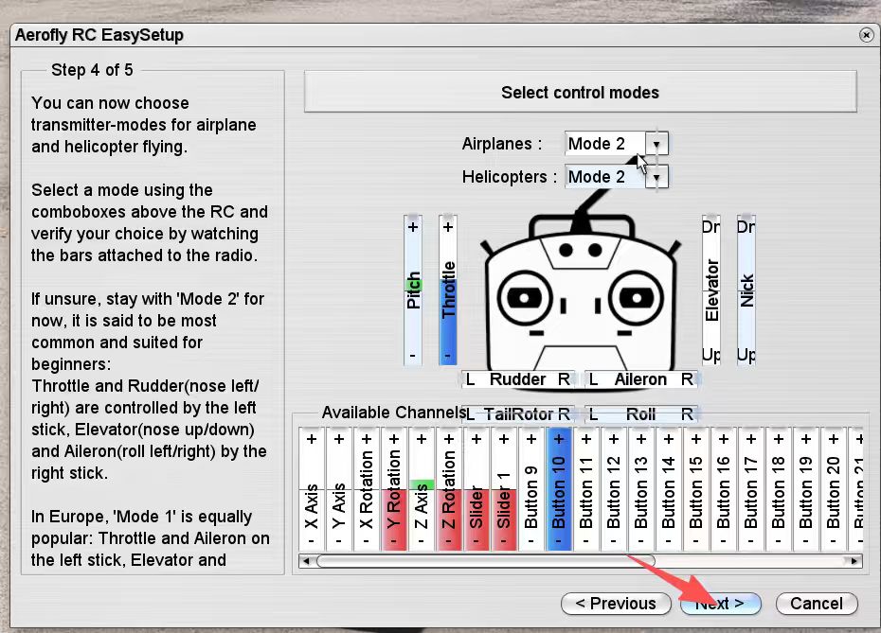Click the scrollbar left arrow
The image size is (881, 633).
306,561
